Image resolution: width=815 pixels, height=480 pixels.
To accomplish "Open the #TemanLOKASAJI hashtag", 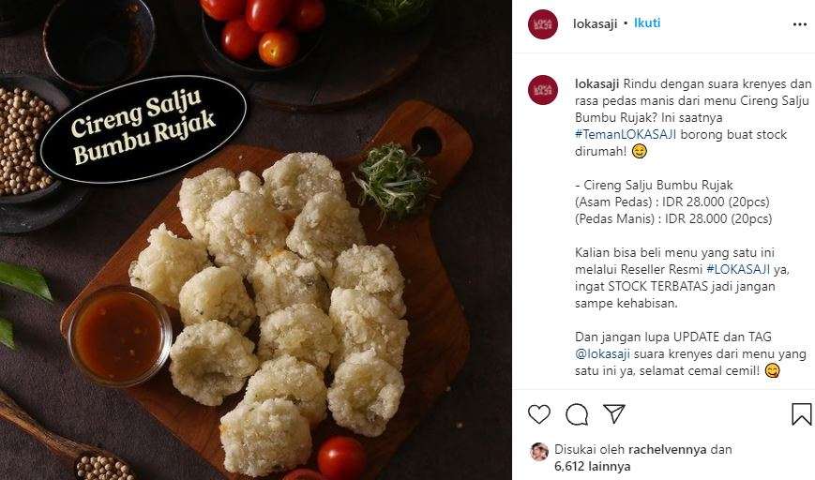I will point(626,135).
